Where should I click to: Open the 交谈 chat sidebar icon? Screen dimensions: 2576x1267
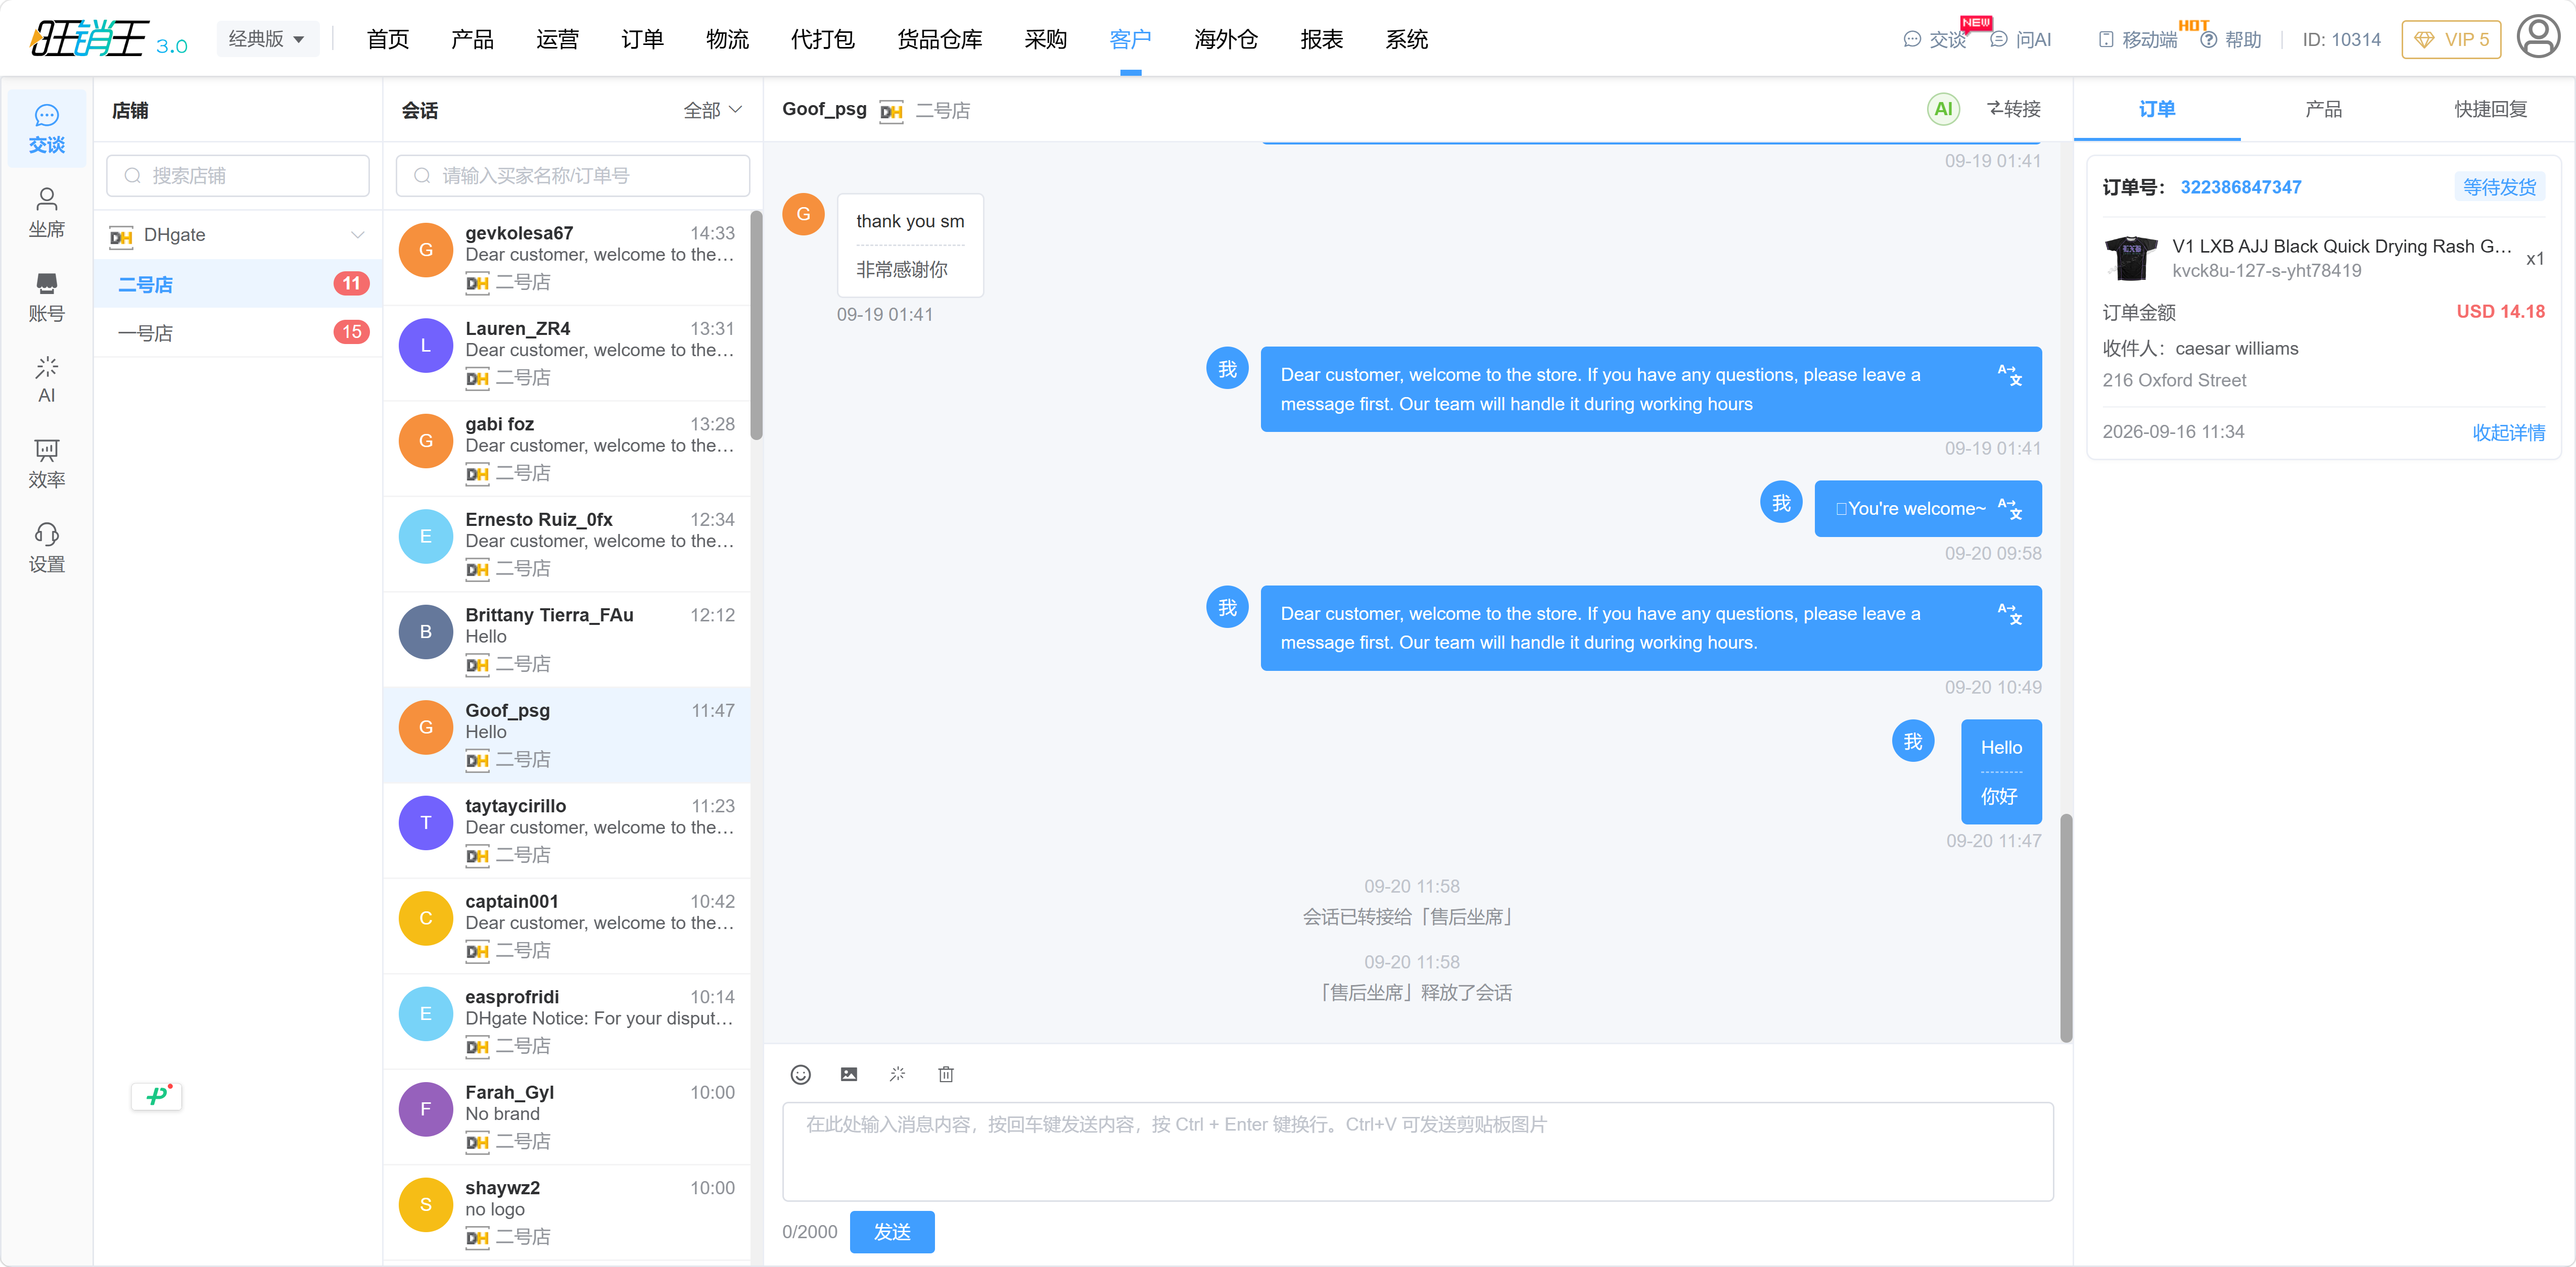tap(46, 128)
